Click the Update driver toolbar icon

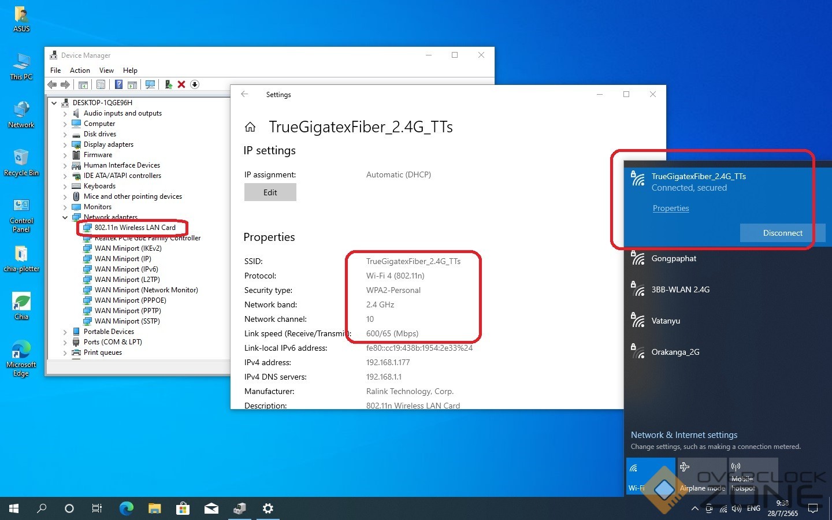point(168,84)
